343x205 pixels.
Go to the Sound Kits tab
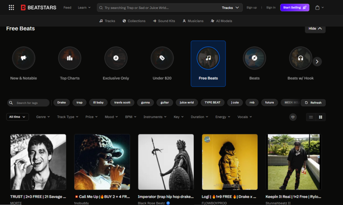tap(164, 21)
